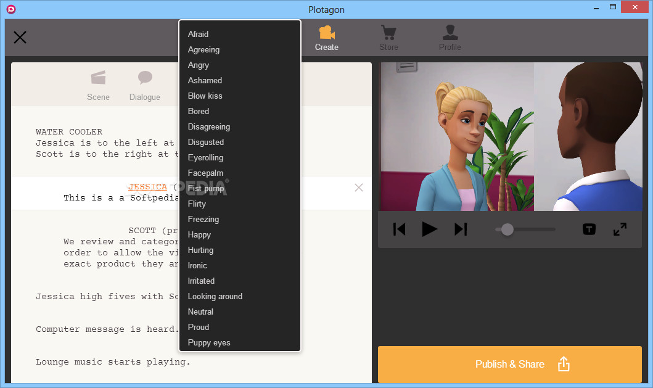Click the JESSICA character name link
The height and width of the screenshot is (388, 653).
(147, 187)
